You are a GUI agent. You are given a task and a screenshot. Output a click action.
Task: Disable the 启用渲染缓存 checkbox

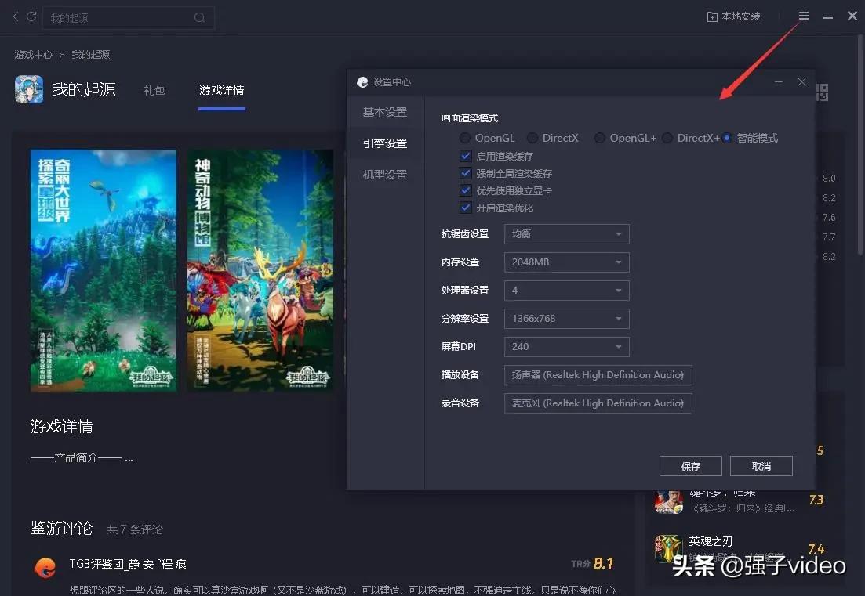click(466, 156)
